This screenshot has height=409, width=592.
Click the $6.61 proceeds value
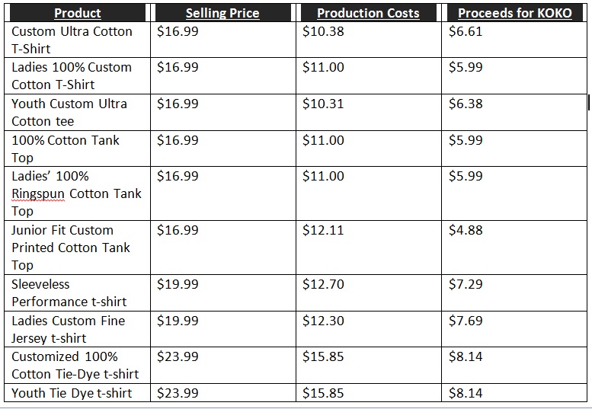[466, 31]
